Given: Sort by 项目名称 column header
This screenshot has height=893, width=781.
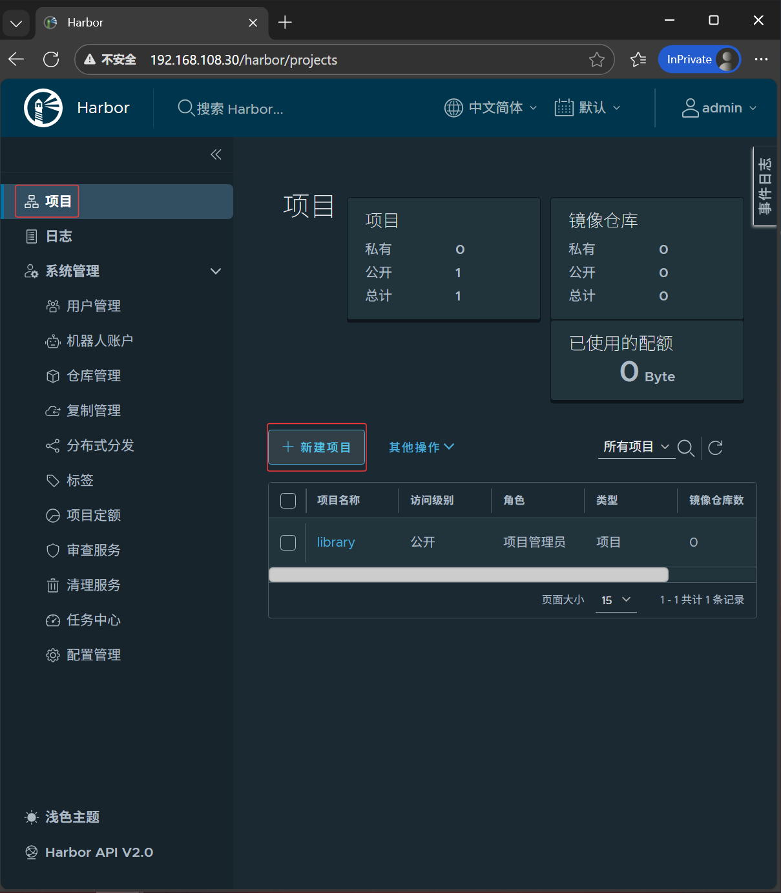Looking at the screenshot, I should pos(338,501).
